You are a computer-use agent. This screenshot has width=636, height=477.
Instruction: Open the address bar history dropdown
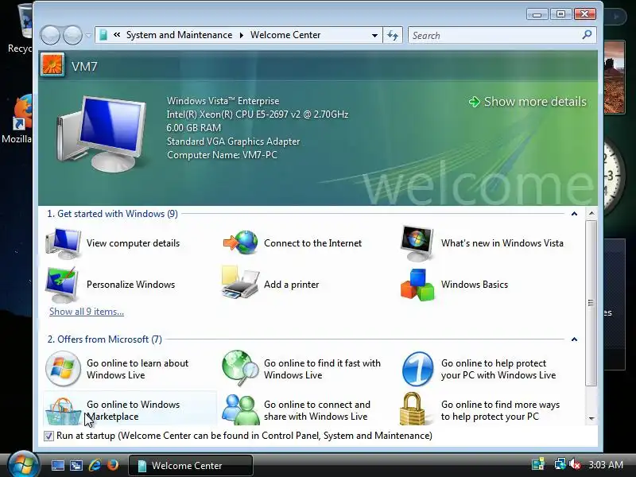pos(374,35)
